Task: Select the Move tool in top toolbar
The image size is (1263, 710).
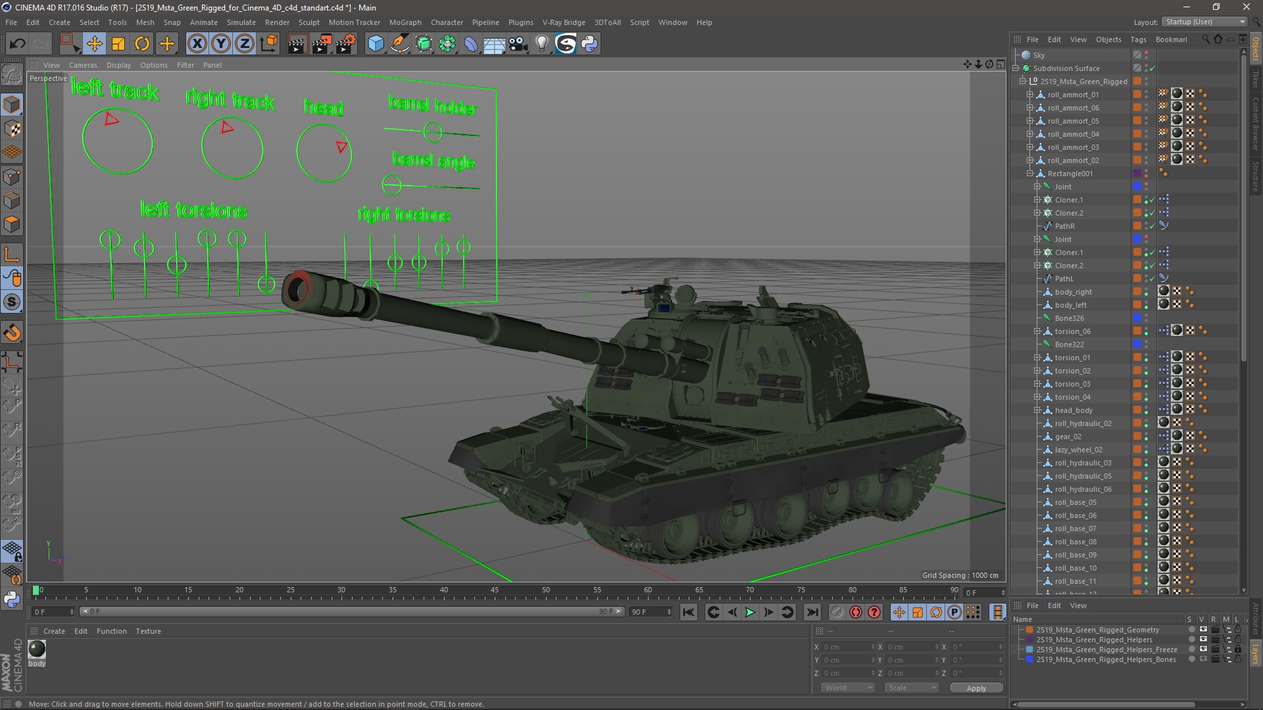Action: (94, 44)
